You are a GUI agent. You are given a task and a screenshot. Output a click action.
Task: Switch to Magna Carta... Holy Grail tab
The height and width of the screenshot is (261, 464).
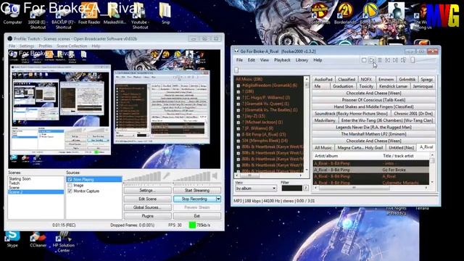point(360,148)
